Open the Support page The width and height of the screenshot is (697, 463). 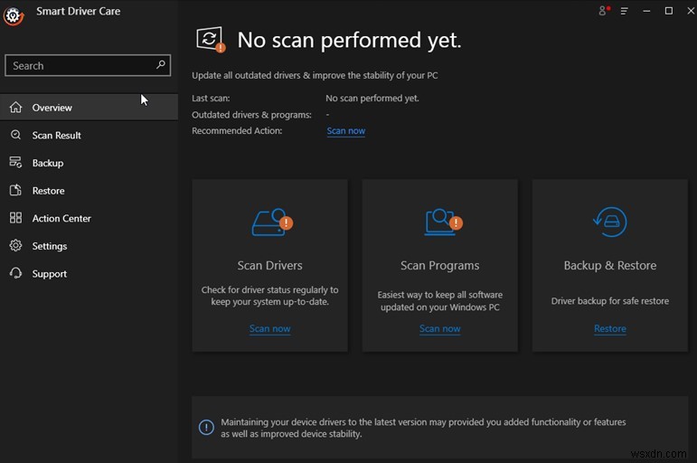click(x=49, y=274)
